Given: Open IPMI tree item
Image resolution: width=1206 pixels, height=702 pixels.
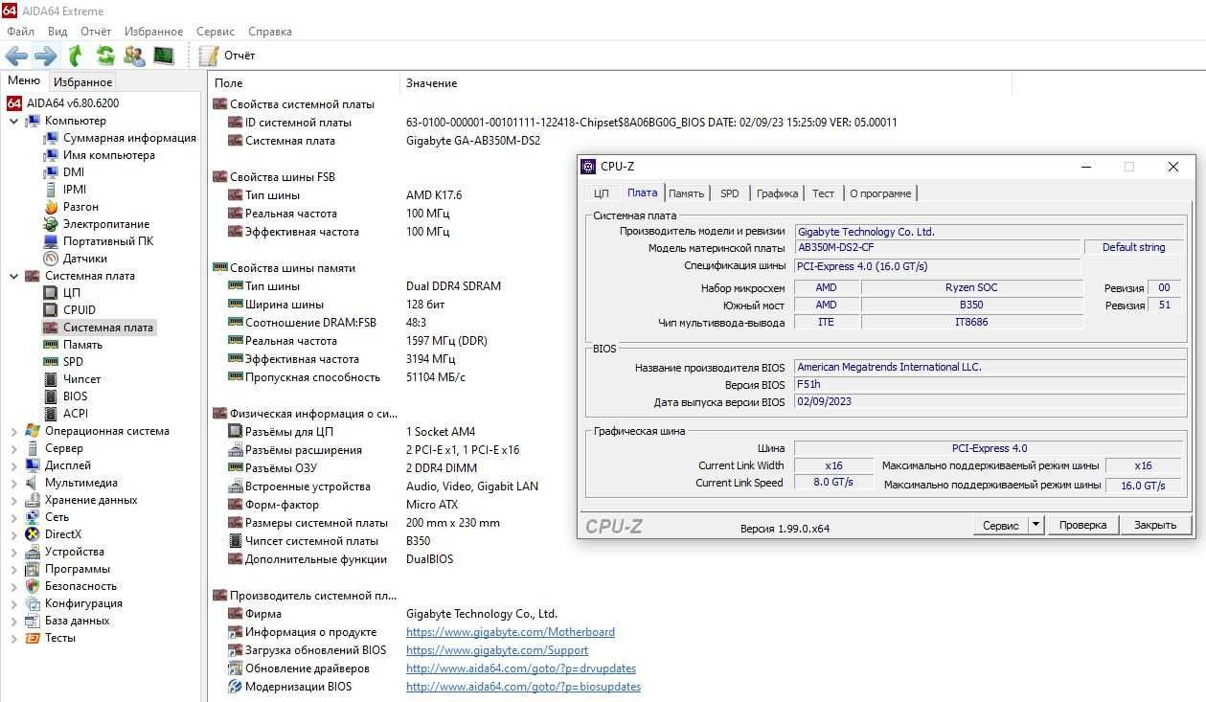Looking at the screenshot, I should [x=75, y=190].
